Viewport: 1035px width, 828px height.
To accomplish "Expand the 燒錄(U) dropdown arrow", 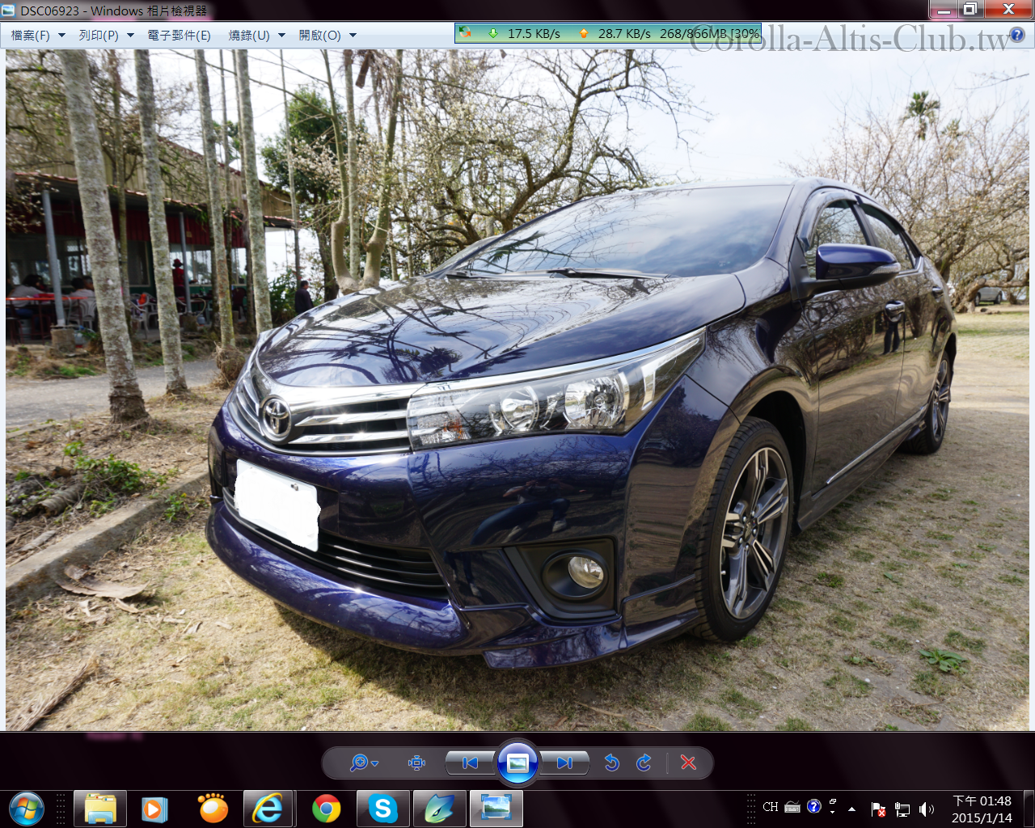I will click(281, 36).
